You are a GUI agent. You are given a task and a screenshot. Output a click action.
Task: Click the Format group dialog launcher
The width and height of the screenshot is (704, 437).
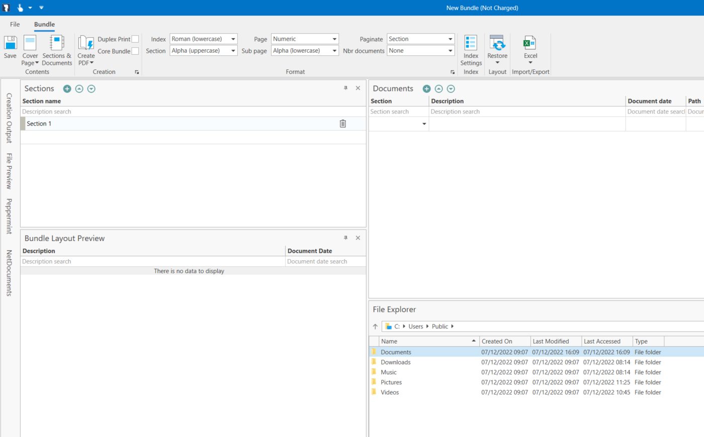pyautogui.click(x=453, y=72)
